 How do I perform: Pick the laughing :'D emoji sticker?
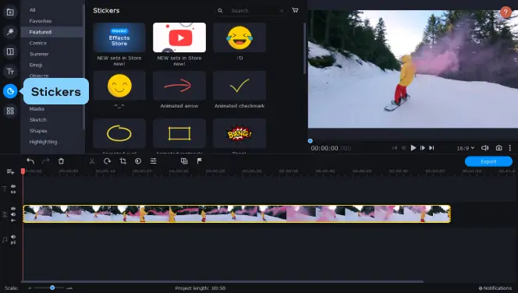click(239, 37)
